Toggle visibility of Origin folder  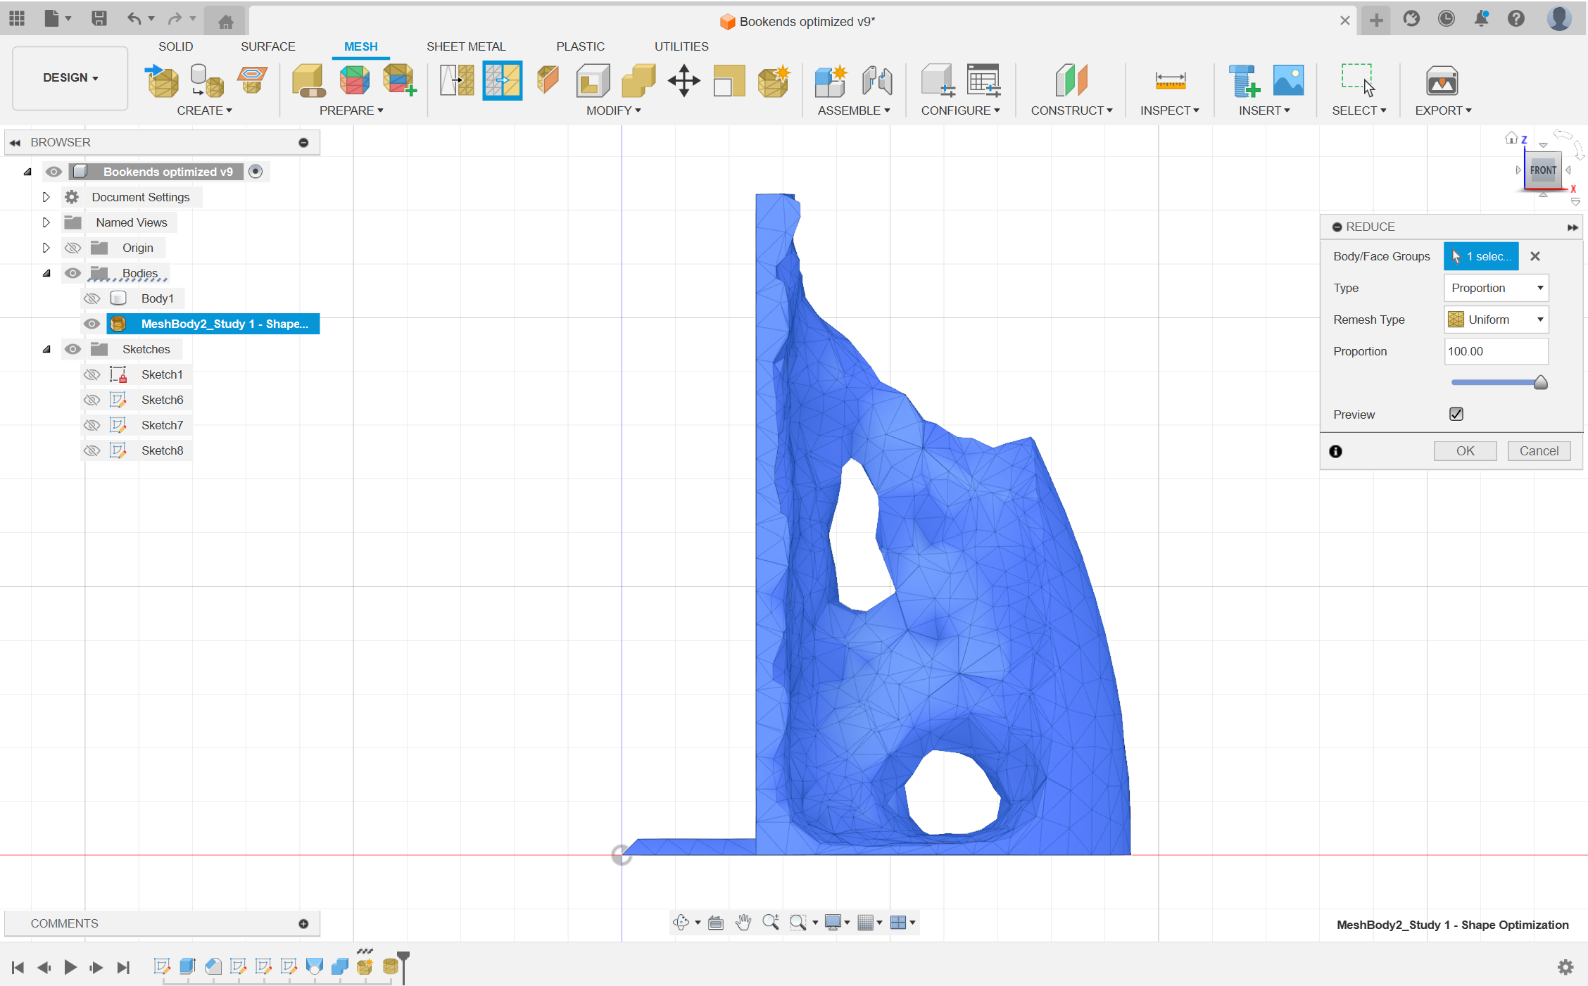pos(73,248)
